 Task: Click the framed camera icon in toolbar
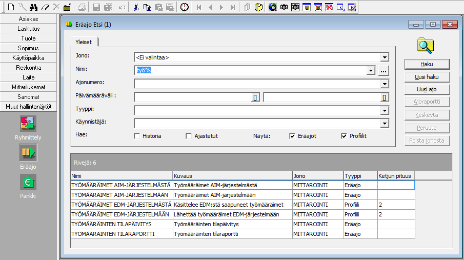pyautogui.click(x=295, y=7)
